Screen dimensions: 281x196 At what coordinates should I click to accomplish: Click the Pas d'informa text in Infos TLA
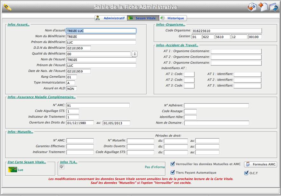(x=155, y=167)
